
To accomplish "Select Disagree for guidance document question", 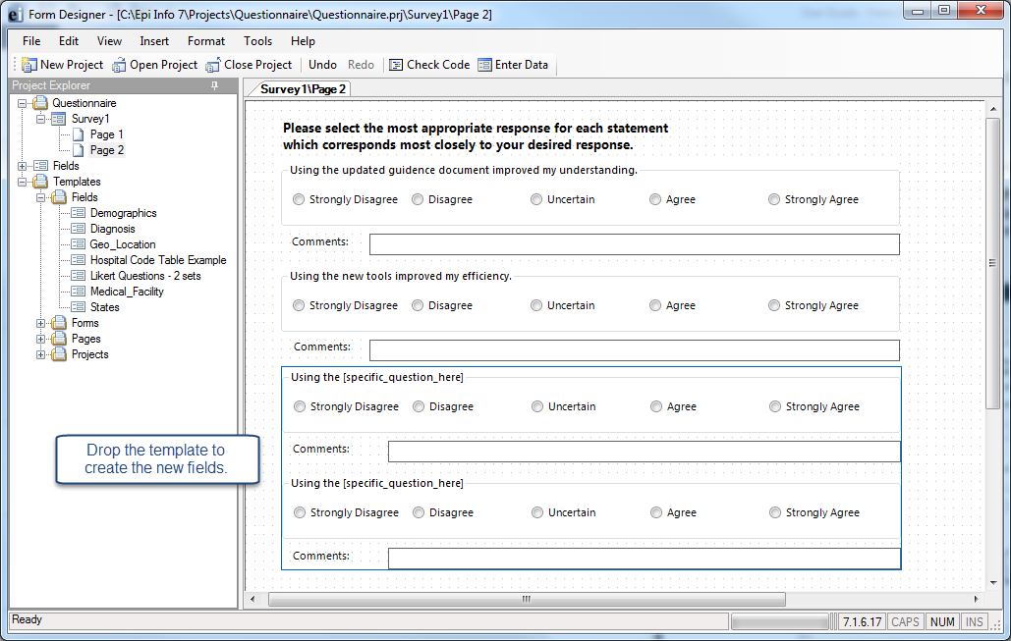I will click(x=418, y=199).
